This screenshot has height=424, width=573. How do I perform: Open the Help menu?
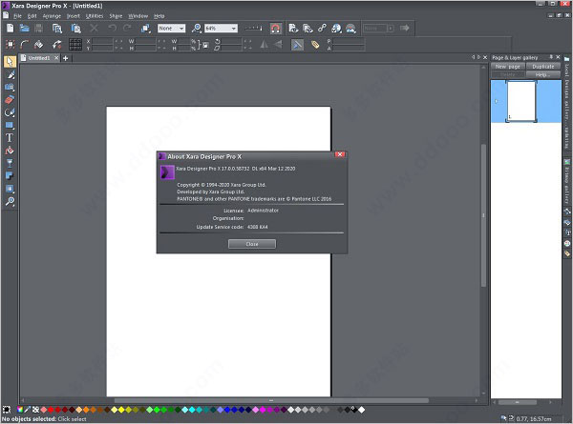point(159,16)
